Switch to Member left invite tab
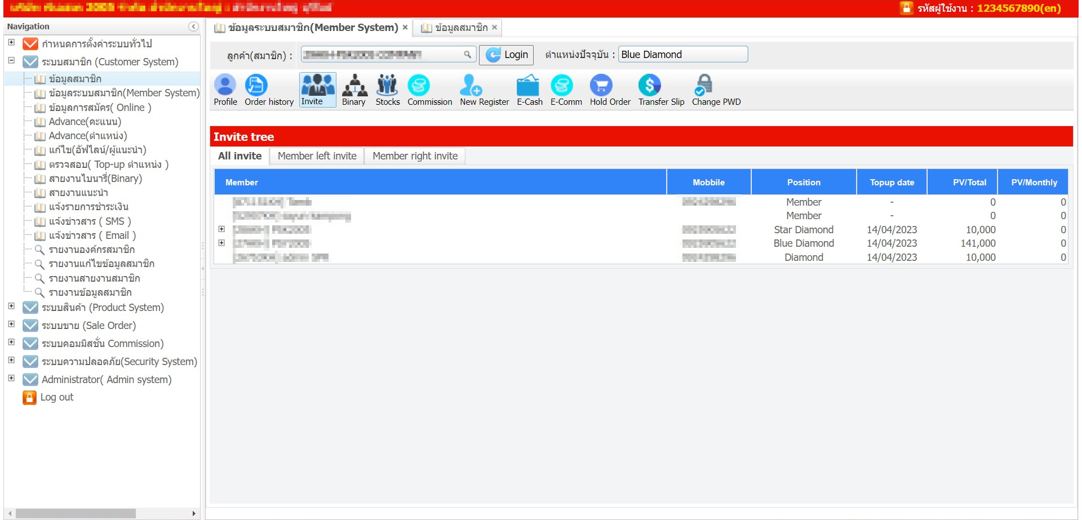The height and width of the screenshot is (520, 1082). click(317, 156)
